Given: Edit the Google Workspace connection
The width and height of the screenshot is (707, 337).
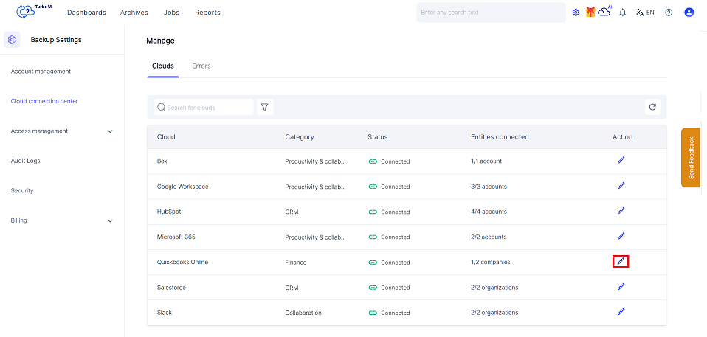Looking at the screenshot, I should [x=621, y=185].
